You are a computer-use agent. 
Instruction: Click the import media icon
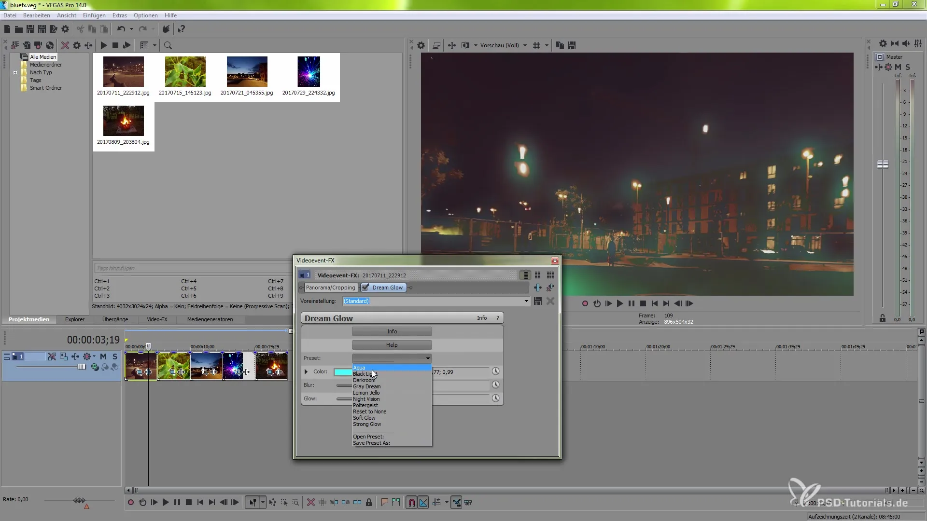(27, 45)
